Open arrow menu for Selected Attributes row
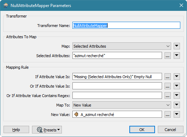187x137 pixels. coord(176,56)
